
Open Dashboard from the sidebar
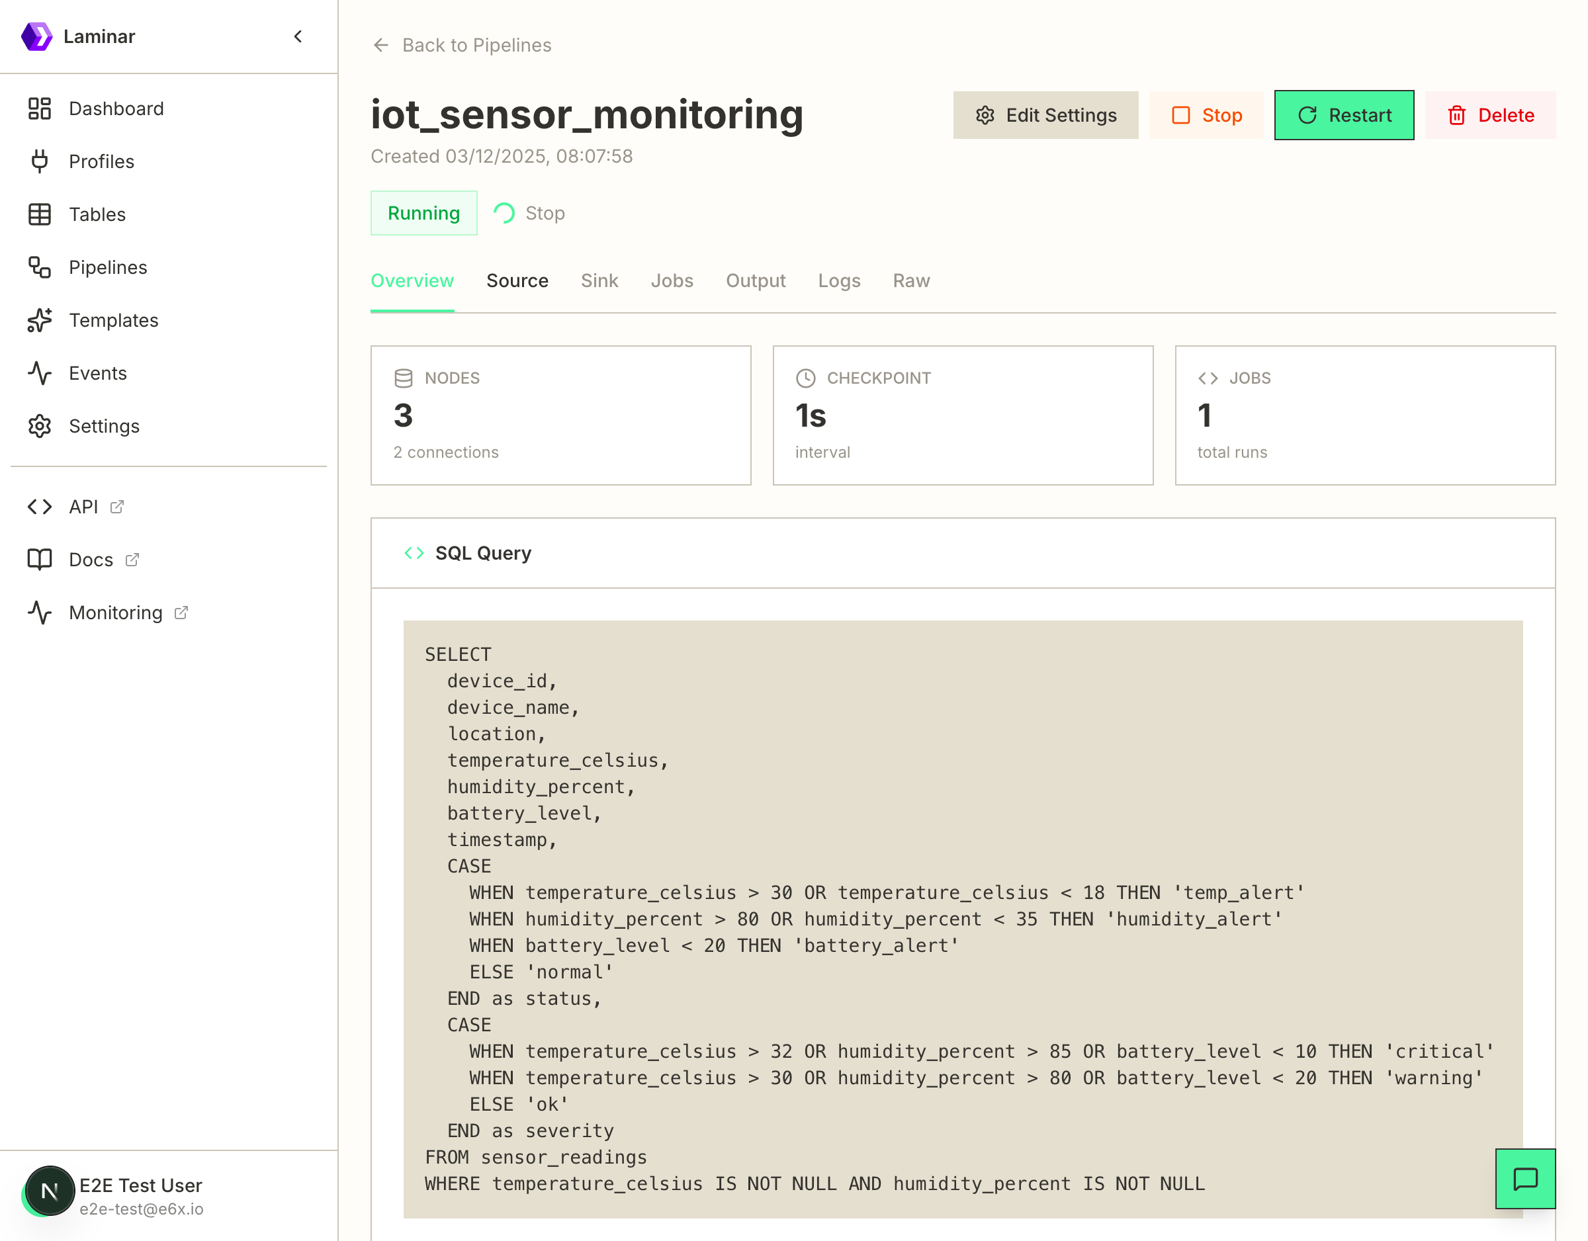click(x=116, y=108)
